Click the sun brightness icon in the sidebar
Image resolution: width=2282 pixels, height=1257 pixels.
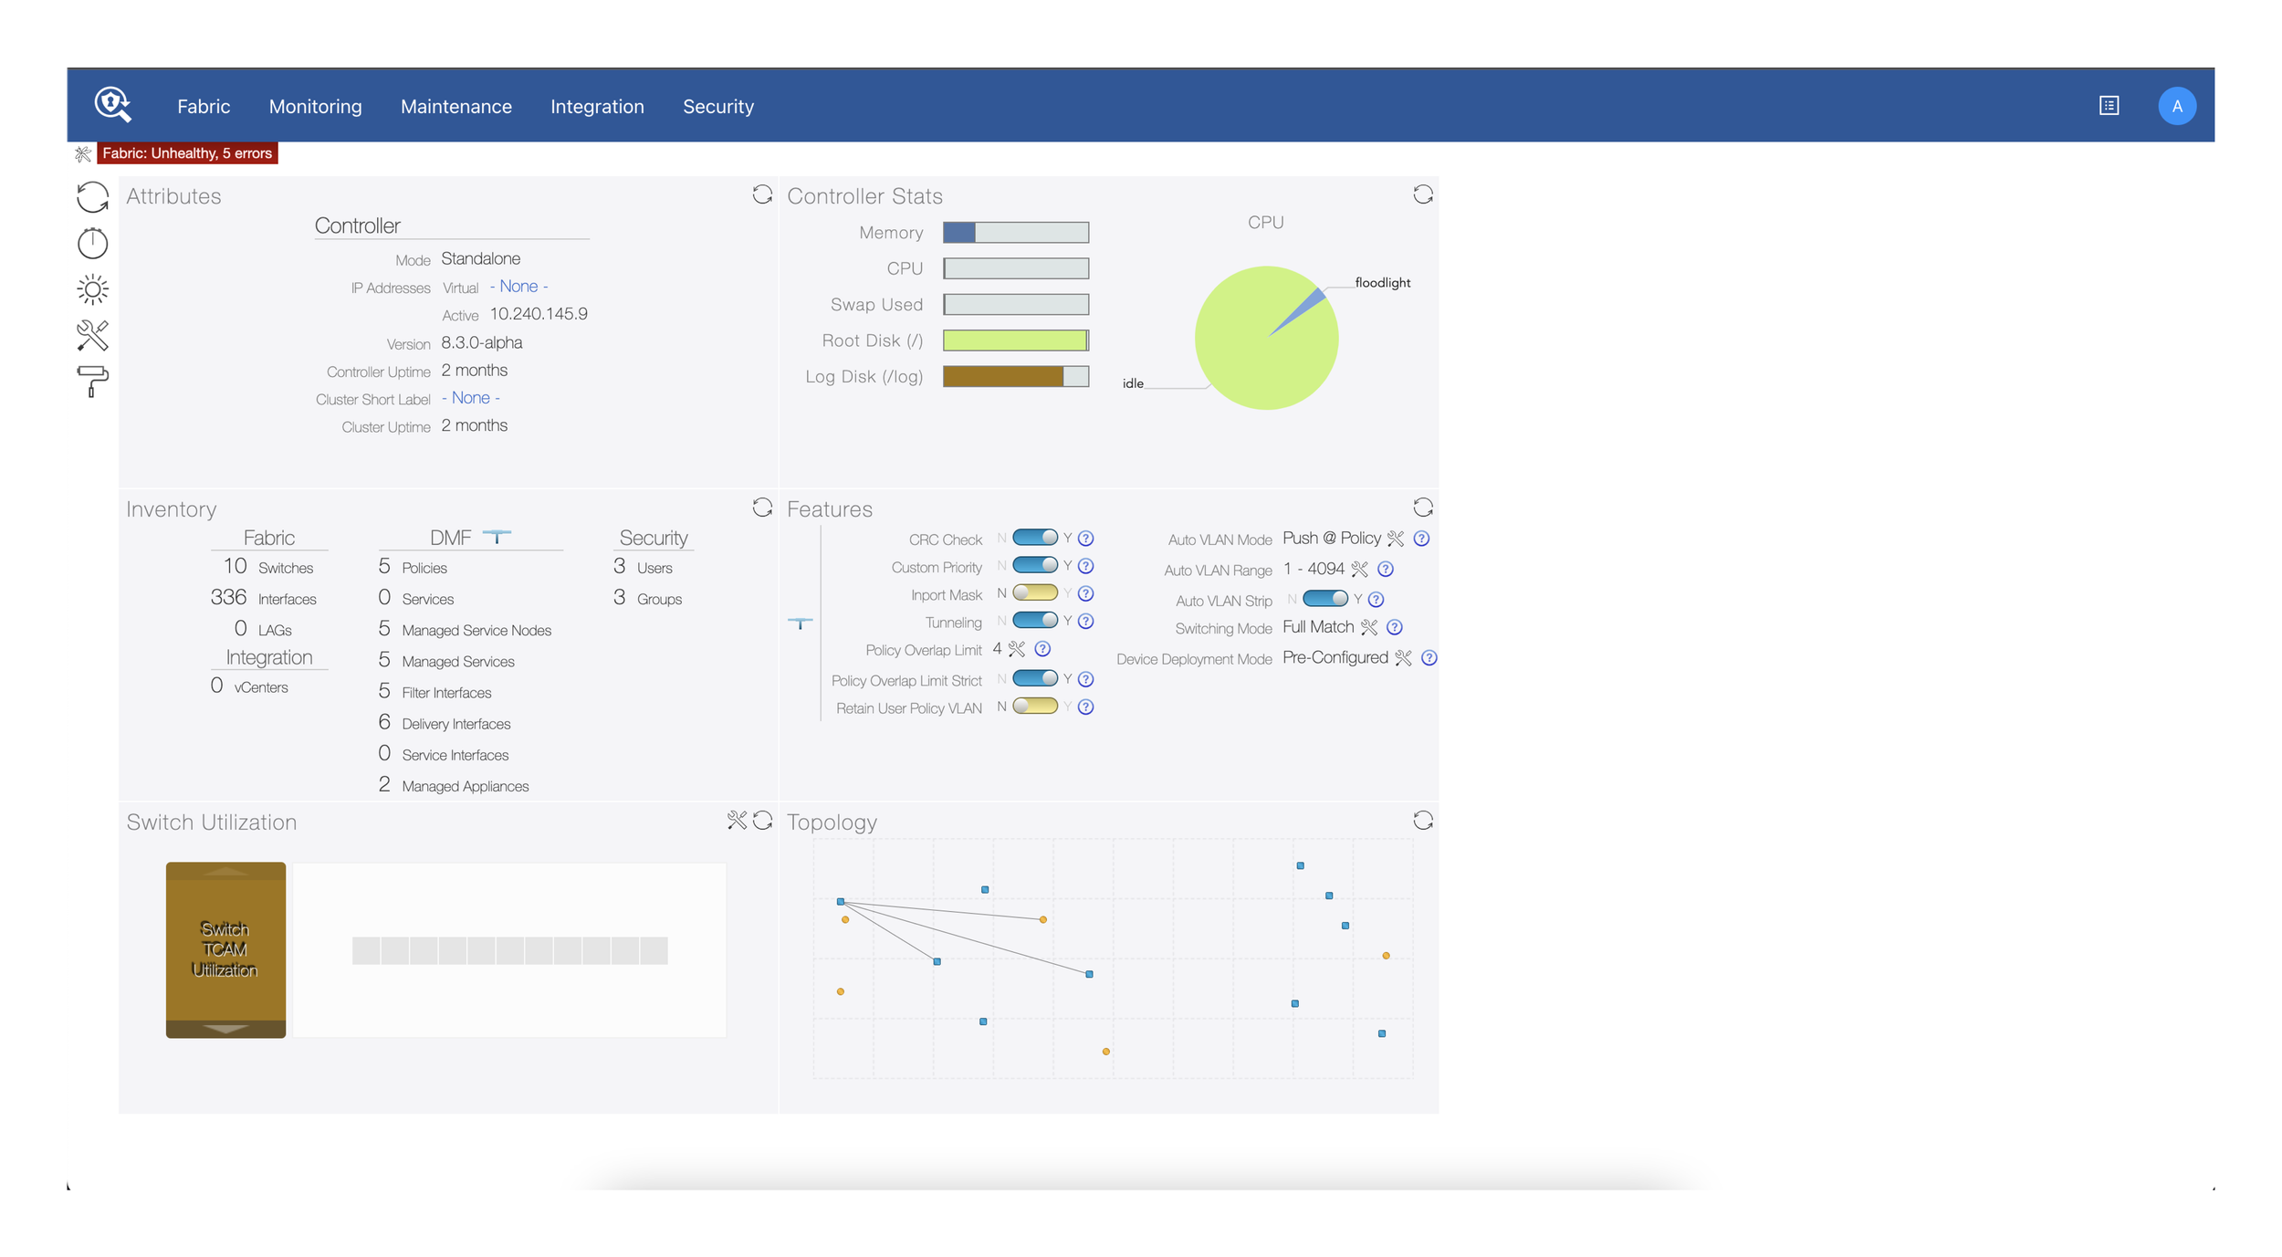coord(92,290)
